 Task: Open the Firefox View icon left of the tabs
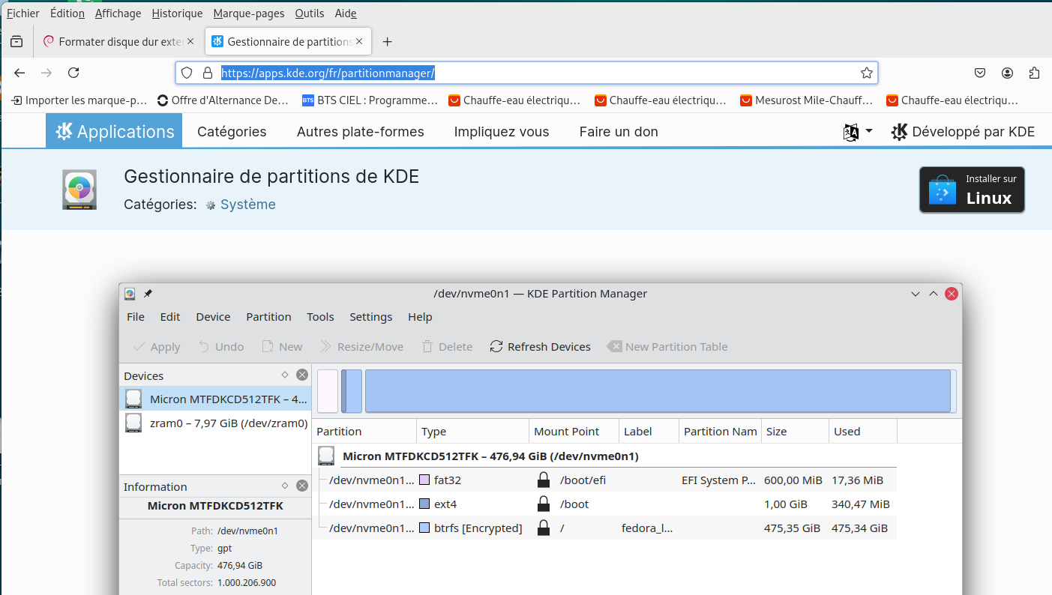(16, 42)
